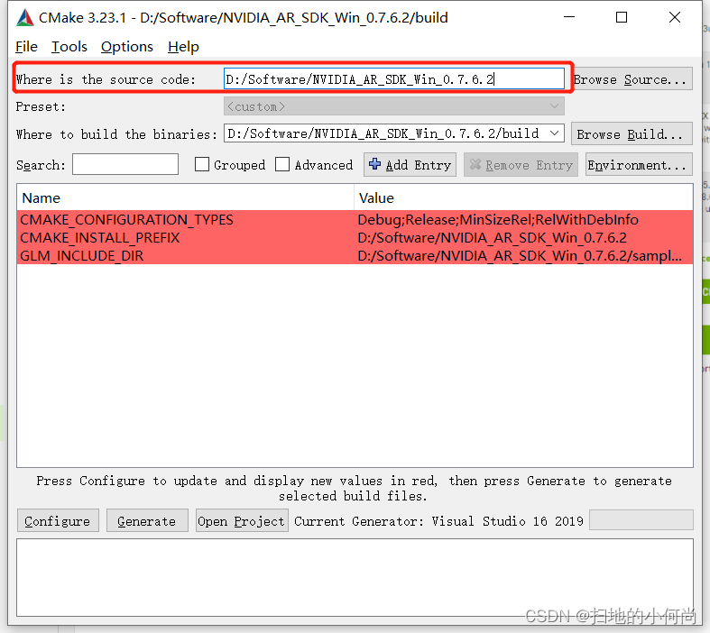Click Add Entry button with plus icon
The width and height of the screenshot is (710, 633).
coord(410,165)
